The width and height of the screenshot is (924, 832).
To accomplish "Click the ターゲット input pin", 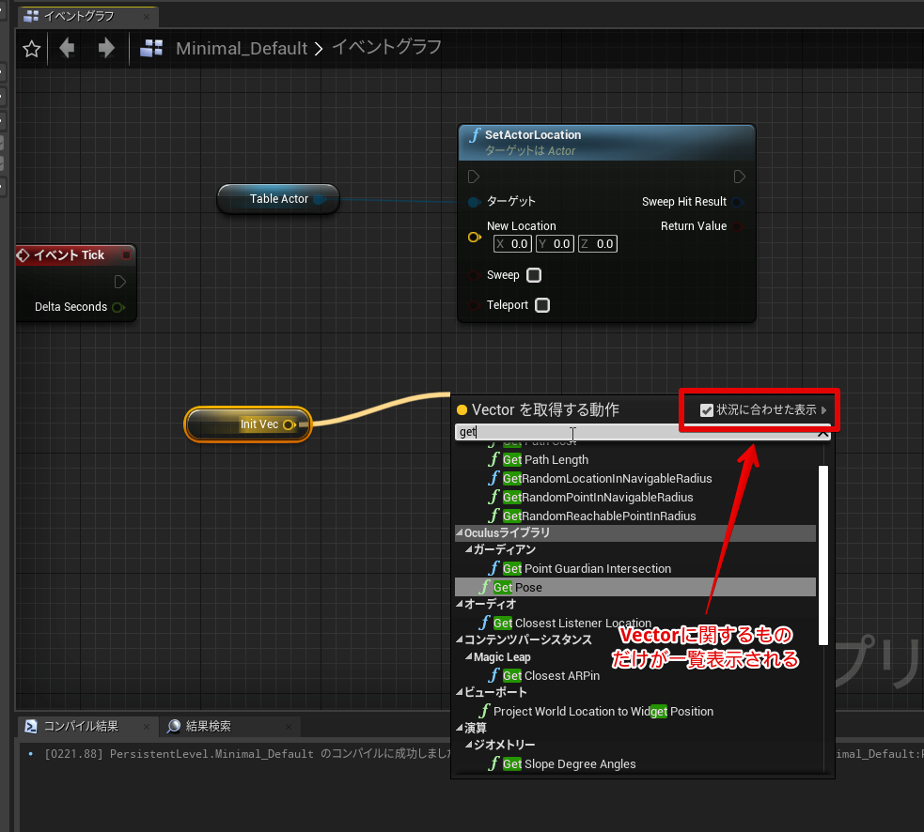I will (475, 202).
